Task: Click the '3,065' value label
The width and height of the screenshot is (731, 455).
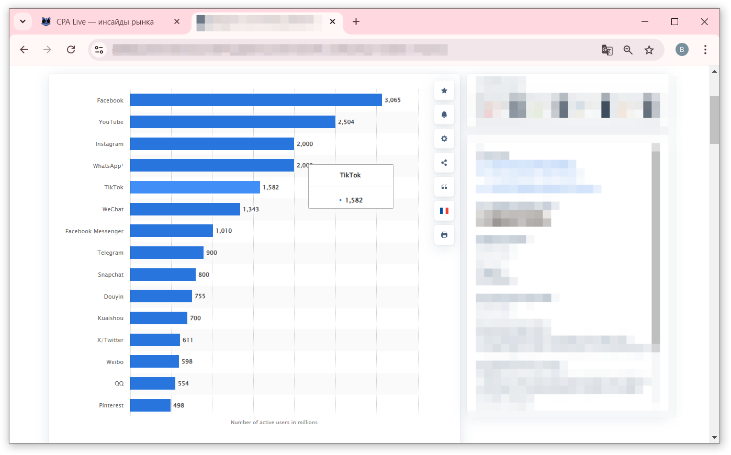Action: click(x=393, y=100)
